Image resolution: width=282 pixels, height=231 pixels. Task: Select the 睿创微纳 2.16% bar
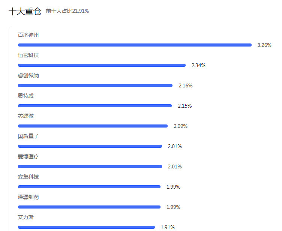95,85
